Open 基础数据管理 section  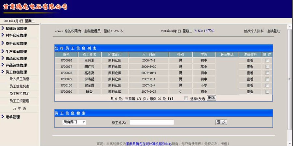tap(16, 29)
